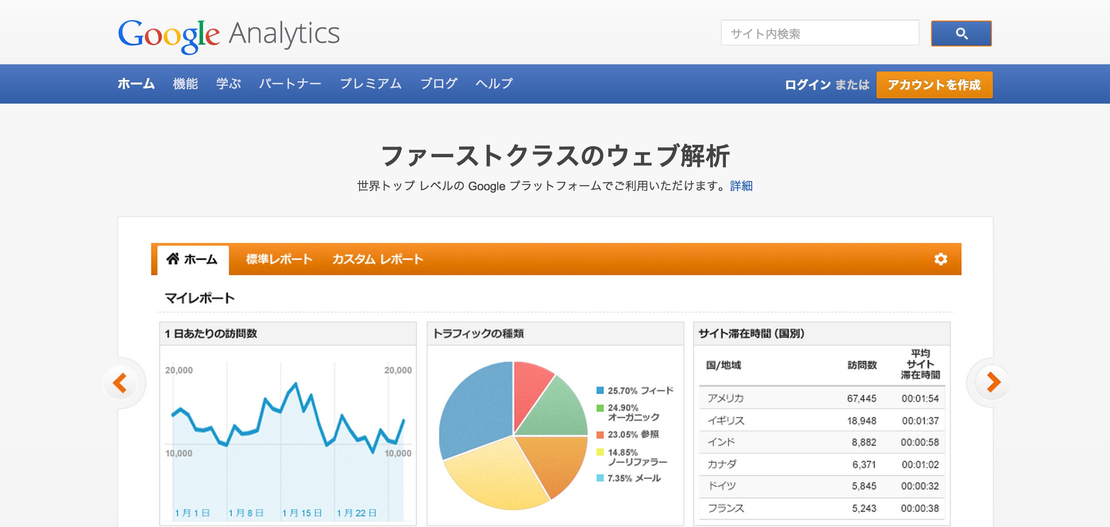
Task: Click the ファーストクラスのウェブ解析 headline
Action: 555,155
